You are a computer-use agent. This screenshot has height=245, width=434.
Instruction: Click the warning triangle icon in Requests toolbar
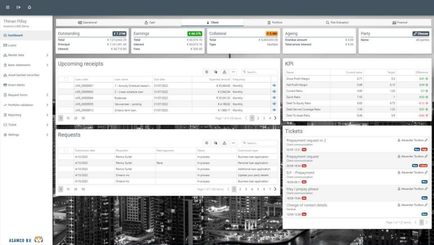(x=224, y=143)
